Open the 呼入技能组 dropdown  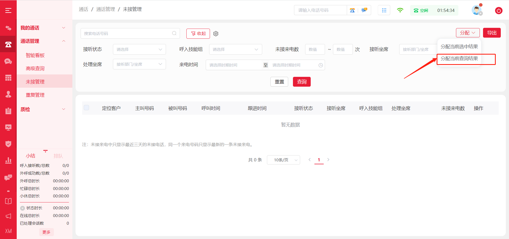click(235, 49)
